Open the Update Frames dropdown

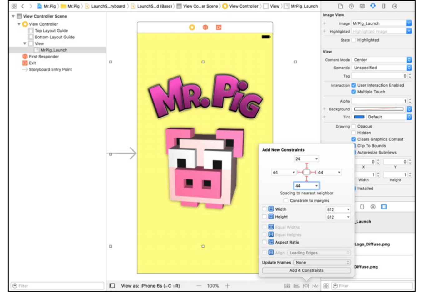tap(322, 263)
